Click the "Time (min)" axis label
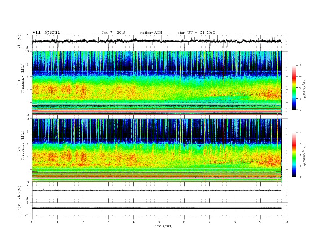The height and width of the screenshot is (249, 322). point(163,226)
